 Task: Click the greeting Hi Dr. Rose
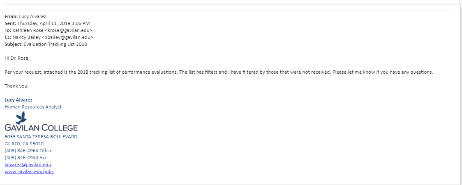pos(17,58)
